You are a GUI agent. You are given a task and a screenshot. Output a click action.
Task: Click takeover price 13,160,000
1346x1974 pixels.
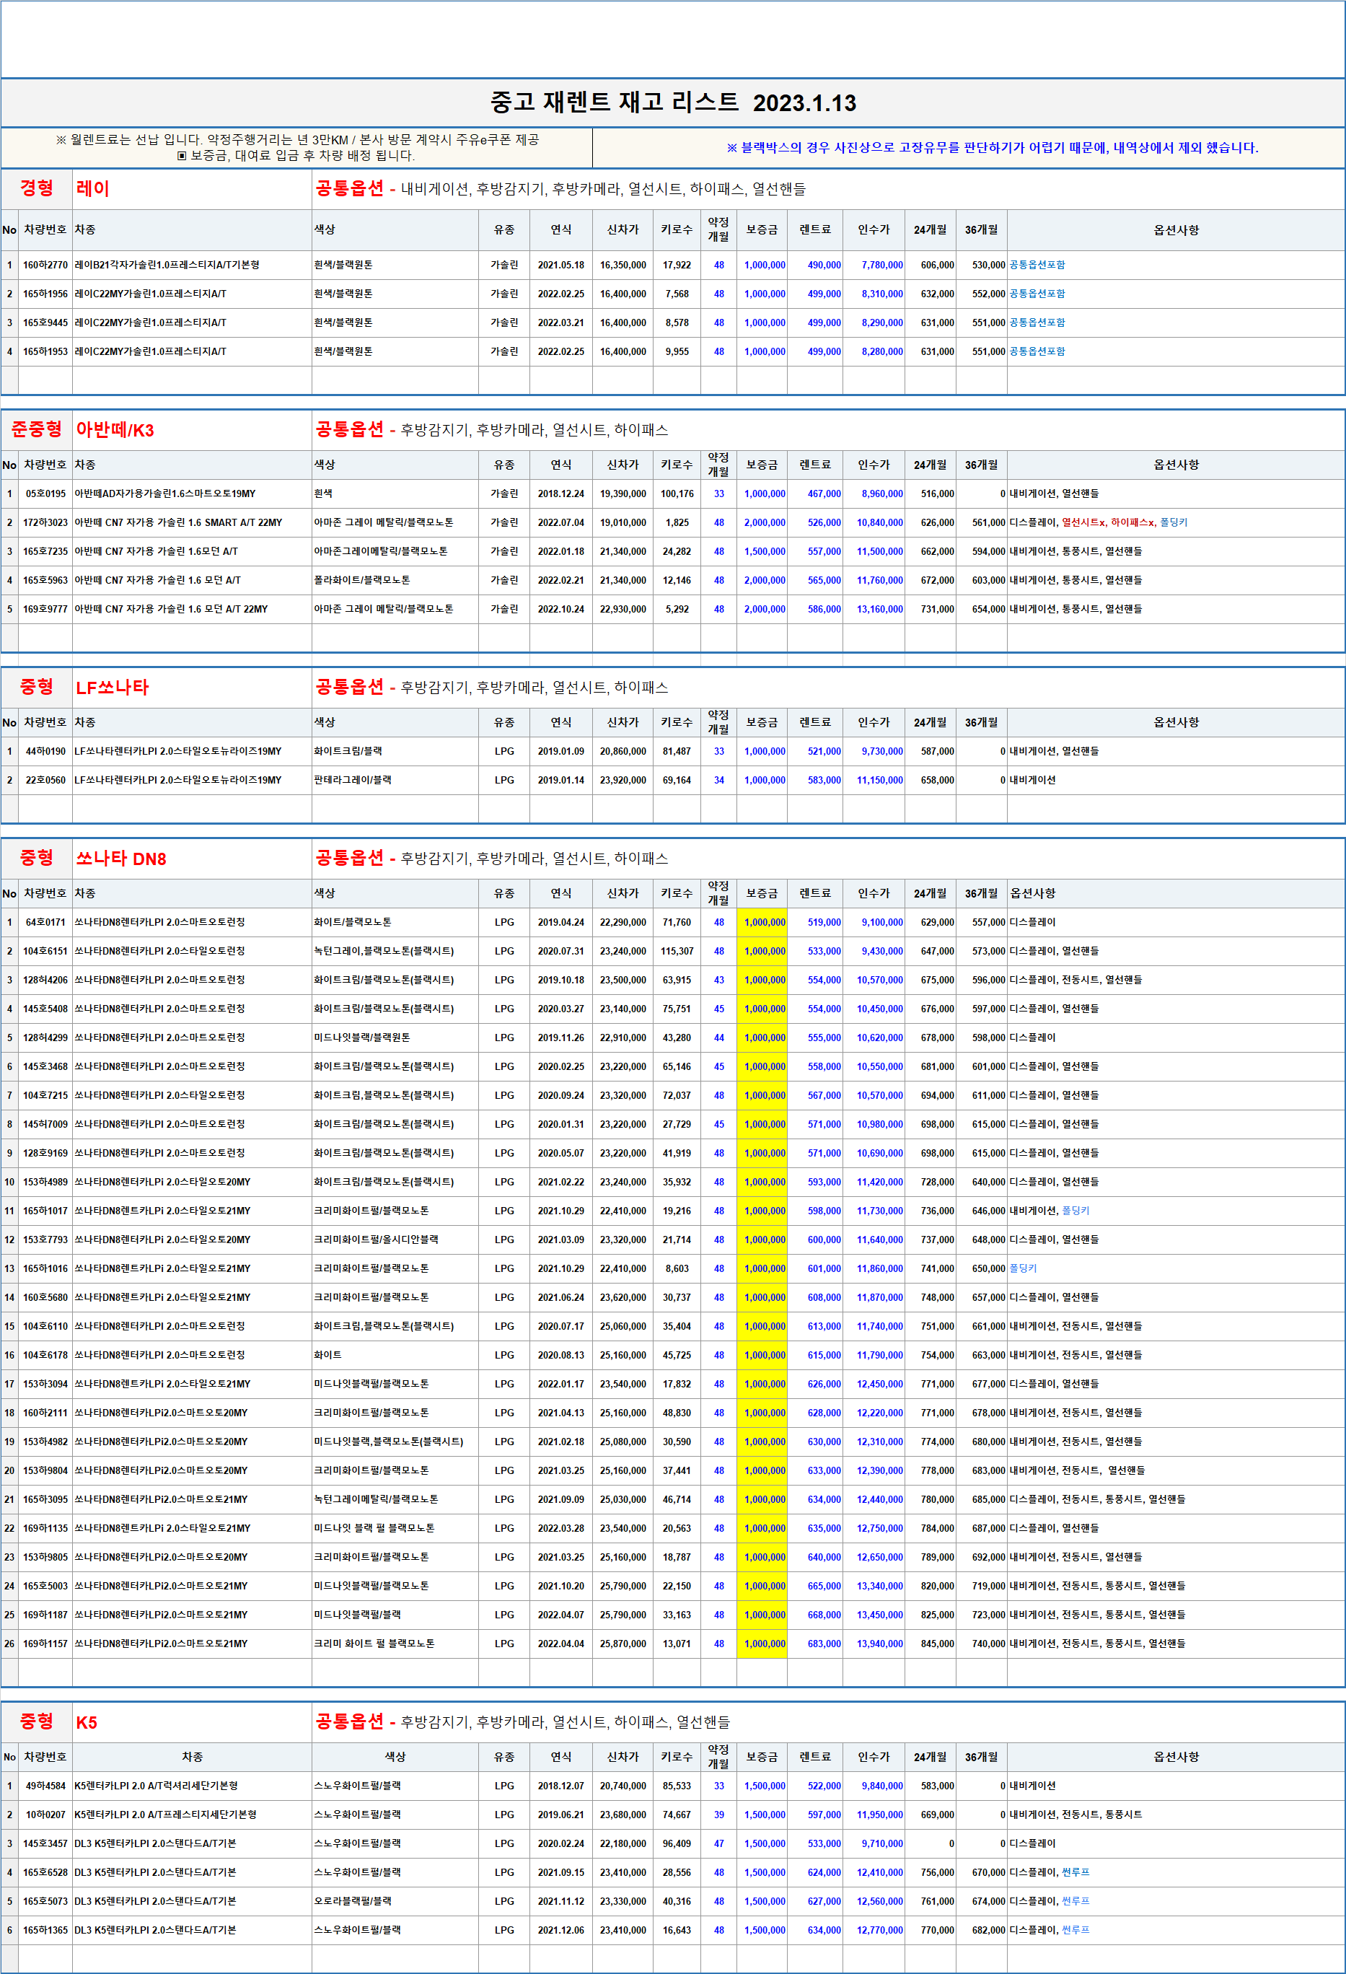879,609
